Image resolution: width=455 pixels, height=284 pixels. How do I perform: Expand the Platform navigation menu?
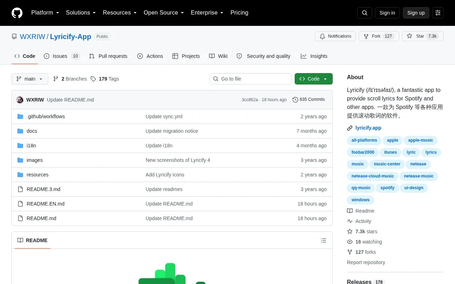pyautogui.click(x=45, y=13)
